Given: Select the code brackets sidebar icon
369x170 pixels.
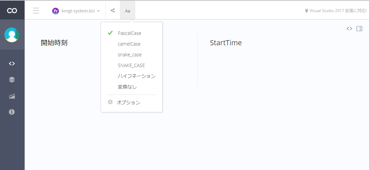Looking at the screenshot, I should click(x=12, y=64).
